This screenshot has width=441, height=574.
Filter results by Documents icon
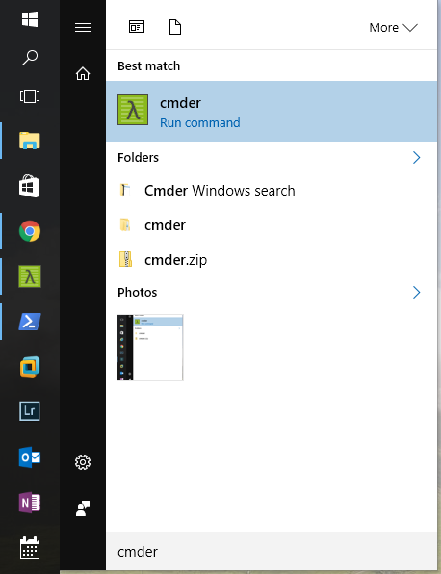175,27
